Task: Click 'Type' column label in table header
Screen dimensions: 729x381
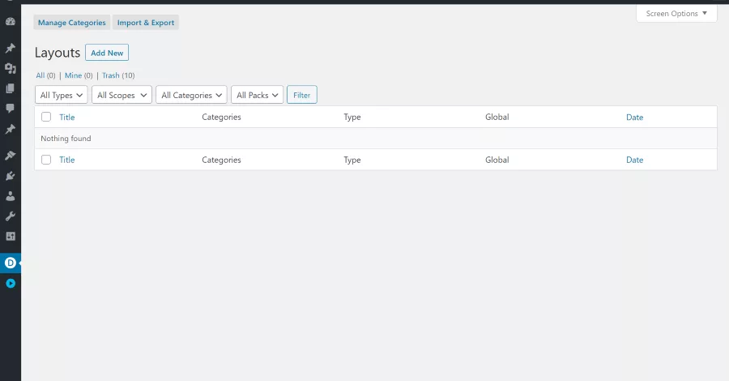Action: click(352, 118)
